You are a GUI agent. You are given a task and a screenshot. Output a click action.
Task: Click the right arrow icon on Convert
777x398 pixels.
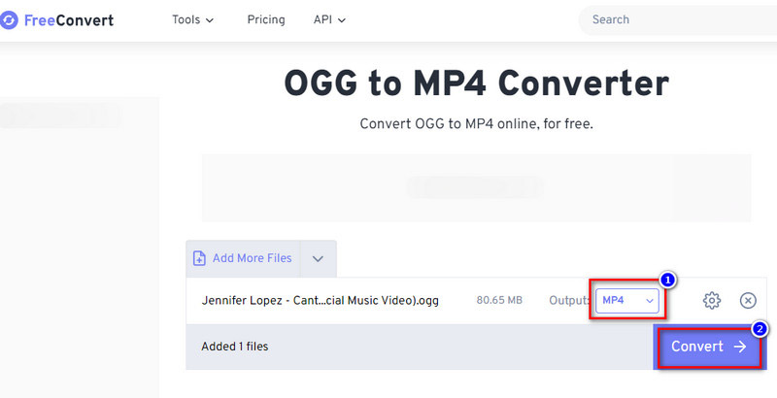(x=740, y=347)
